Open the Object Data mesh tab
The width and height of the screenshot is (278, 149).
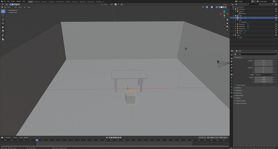pyautogui.click(x=232, y=90)
